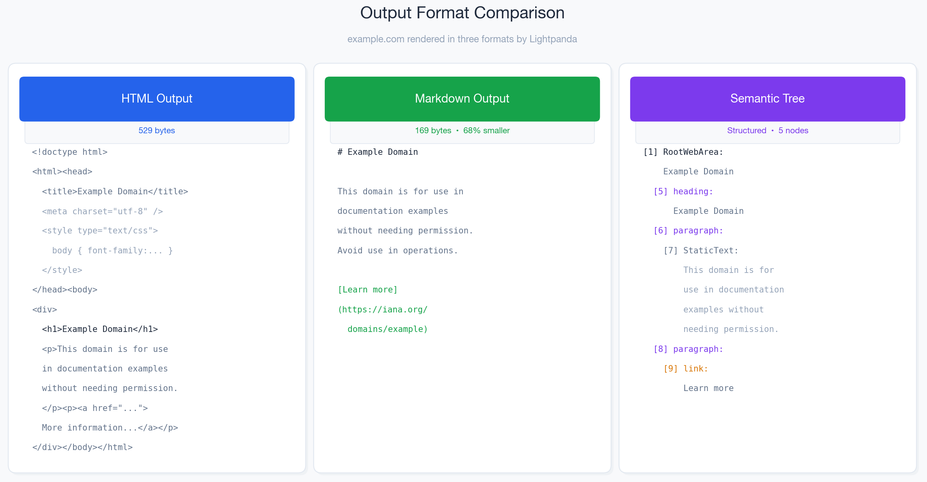Open the Semantic Tree purple header

[767, 99]
